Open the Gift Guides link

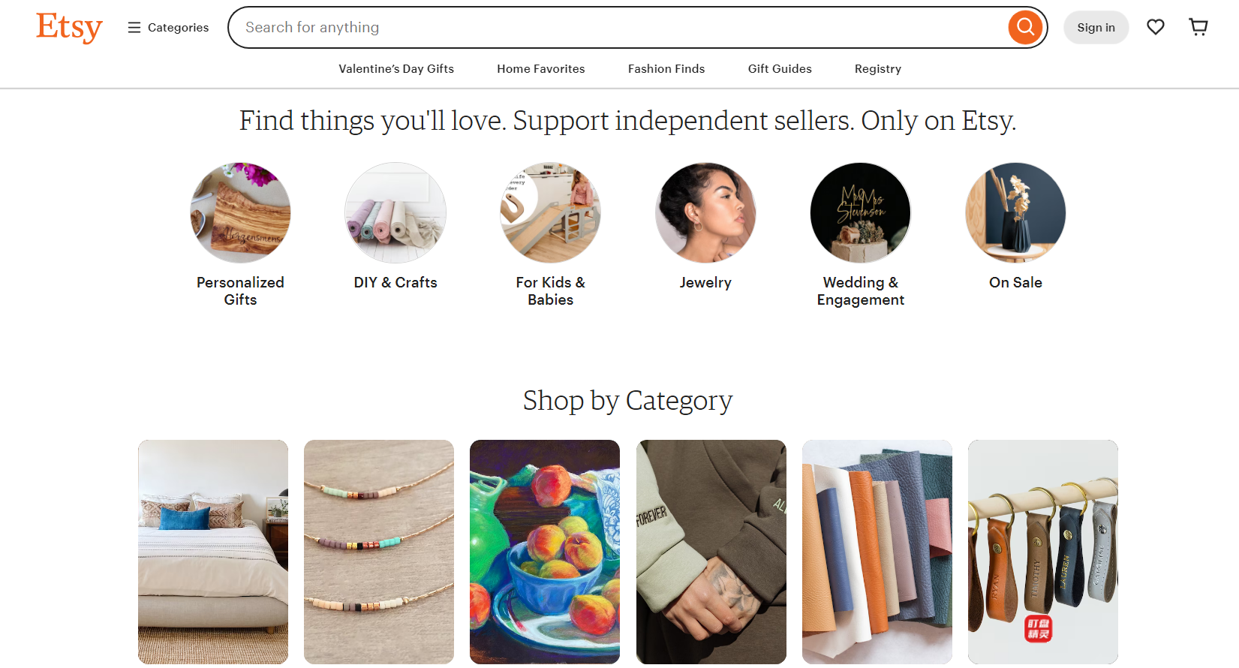(x=780, y=69)
